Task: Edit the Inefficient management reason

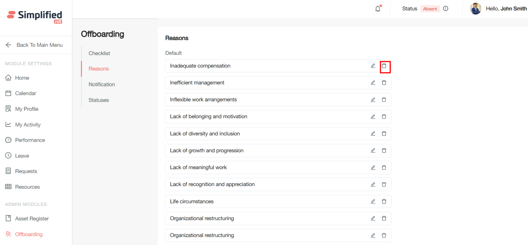Action: pyautogui.click(x=373, y=83)
